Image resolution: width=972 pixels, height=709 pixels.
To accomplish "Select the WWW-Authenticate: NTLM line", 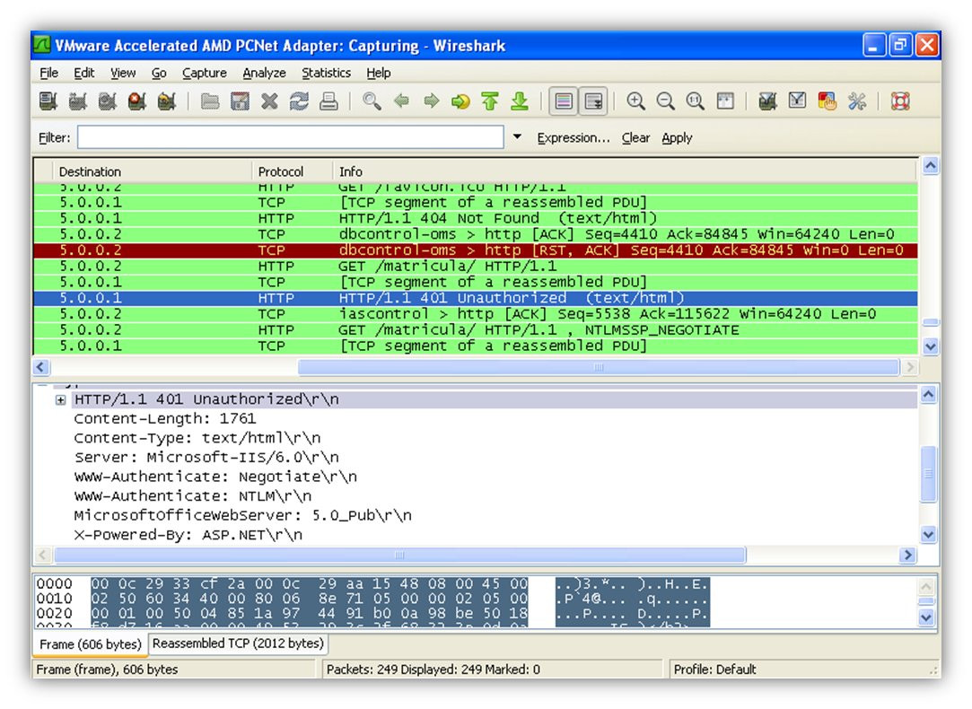I will [193, 496].
